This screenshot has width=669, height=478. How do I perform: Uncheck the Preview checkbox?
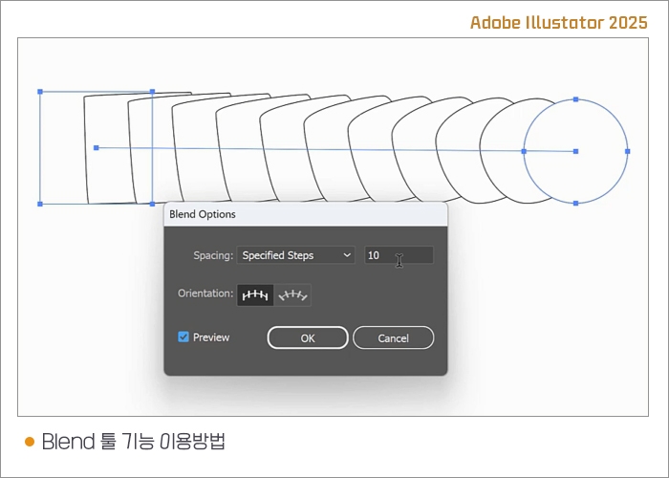tap(183, 337)
